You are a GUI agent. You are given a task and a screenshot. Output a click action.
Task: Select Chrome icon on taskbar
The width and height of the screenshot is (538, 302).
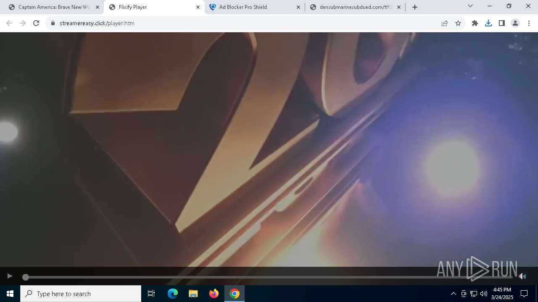click(x=235, y=294)
